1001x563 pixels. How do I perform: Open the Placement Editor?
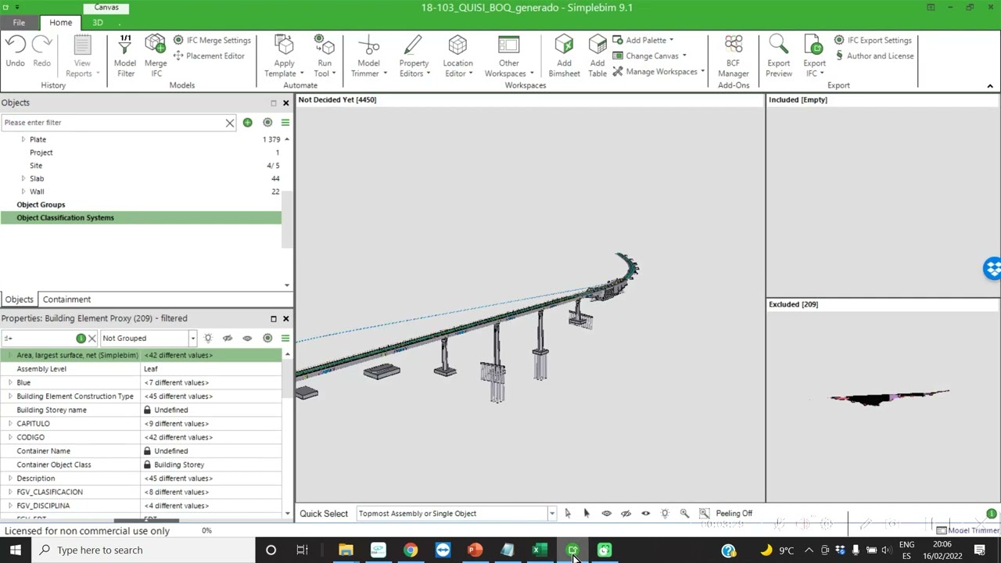click(x=209, y=56)
